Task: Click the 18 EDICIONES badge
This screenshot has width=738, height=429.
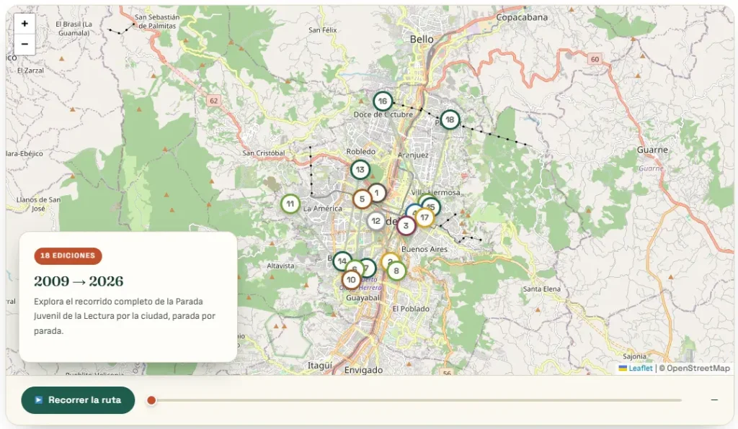Action: [x=68, y=256]
